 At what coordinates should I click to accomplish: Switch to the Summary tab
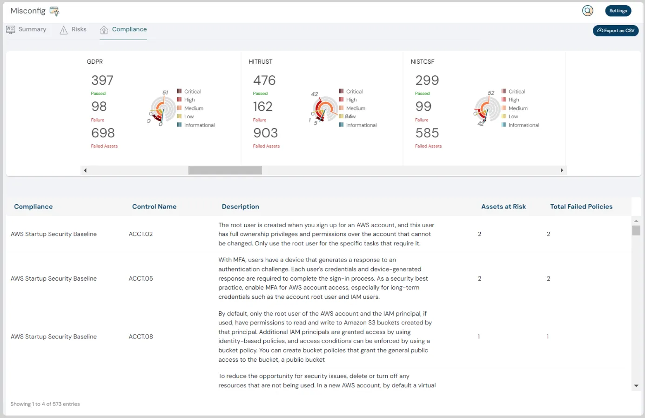pos(32,29)
